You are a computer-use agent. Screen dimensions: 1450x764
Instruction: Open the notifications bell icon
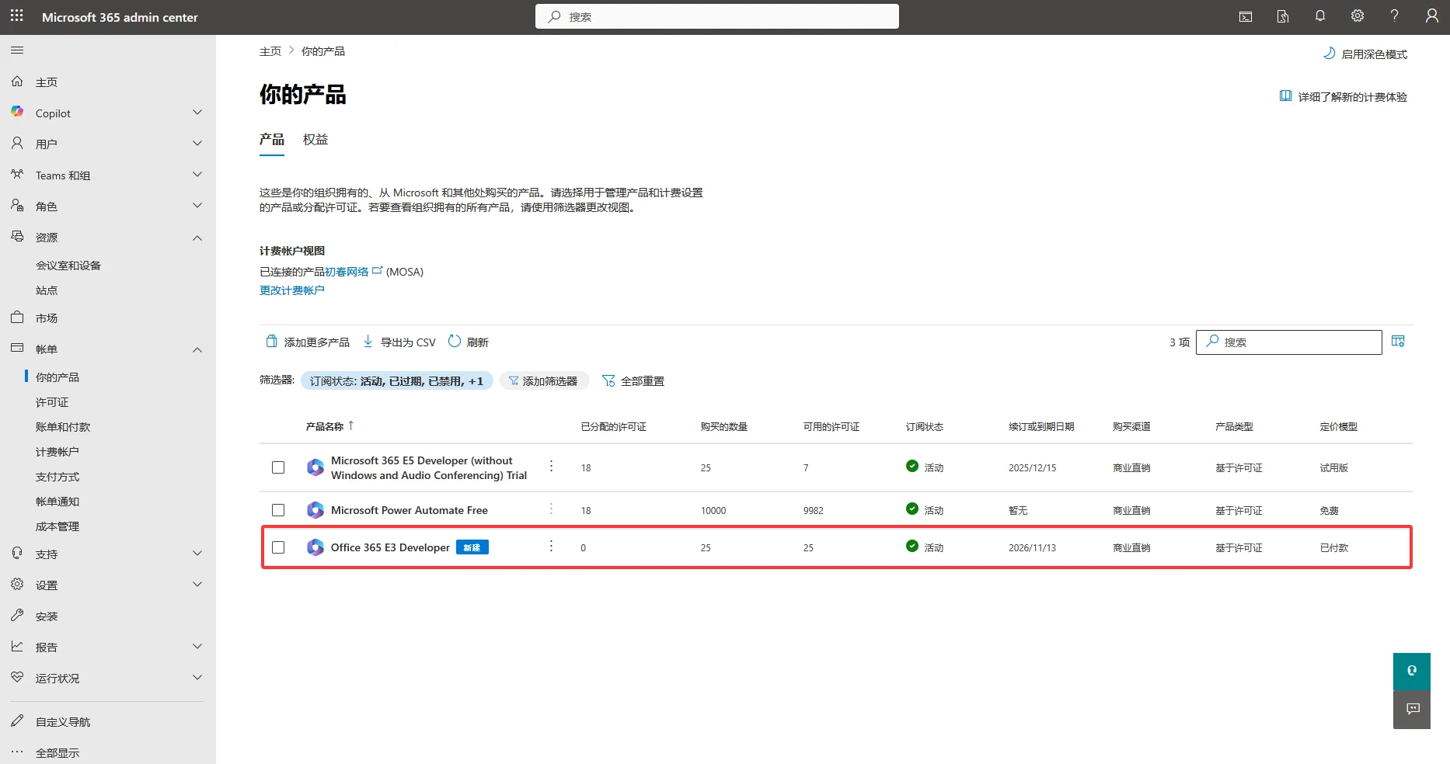tap(1319, 16)
